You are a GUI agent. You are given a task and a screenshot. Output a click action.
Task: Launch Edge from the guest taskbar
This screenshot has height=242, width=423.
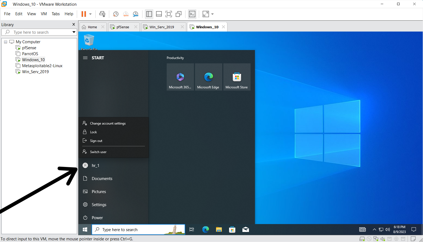(x=206, y=230)
